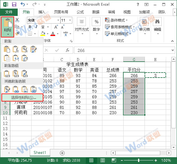Click the vertical scrollbar down arrow
The width and height of the screenshot is (177, 164).
point(173,147)
